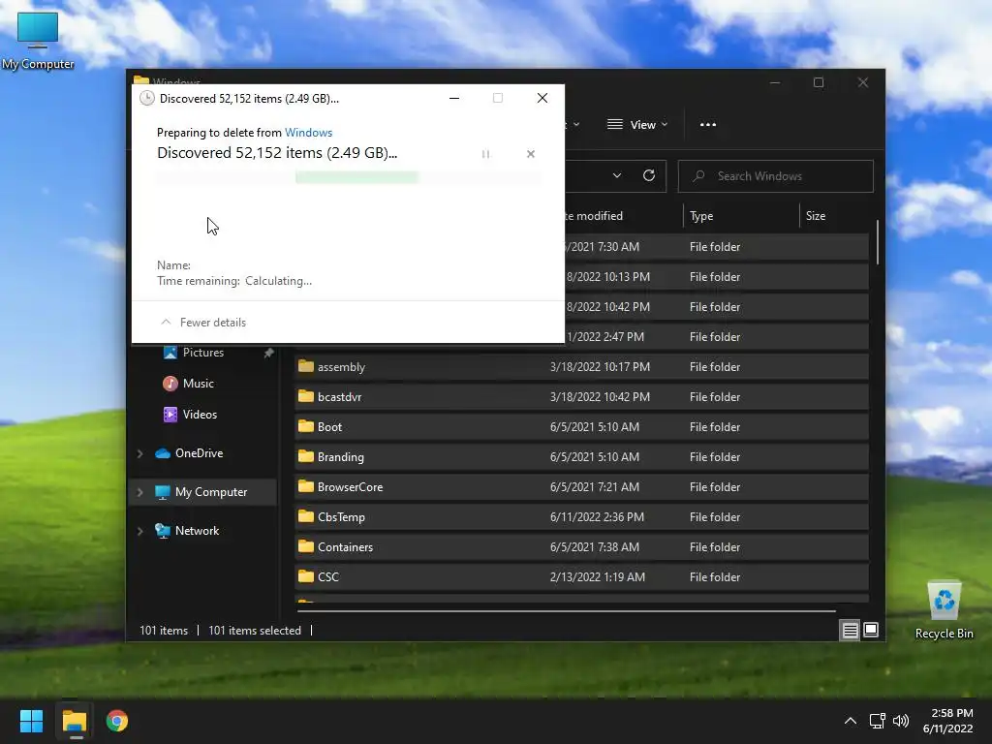Open Pictures in the navigation pane

[203, 353]
